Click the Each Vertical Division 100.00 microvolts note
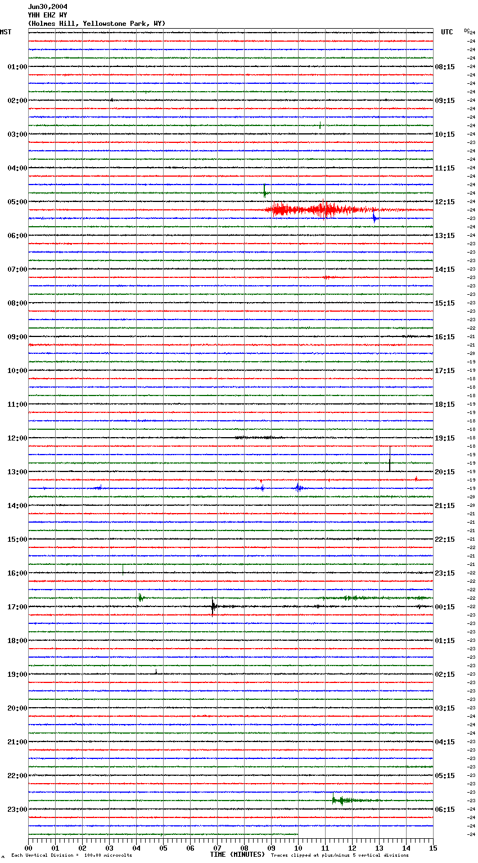Viewport: 478px width, 863px height. coord(71,855)
